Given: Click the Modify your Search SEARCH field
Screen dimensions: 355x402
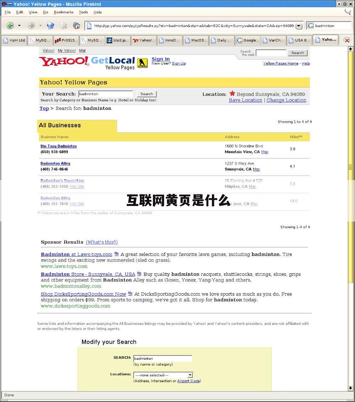Looking at the screenshot, I should click(x=163, y=358).
